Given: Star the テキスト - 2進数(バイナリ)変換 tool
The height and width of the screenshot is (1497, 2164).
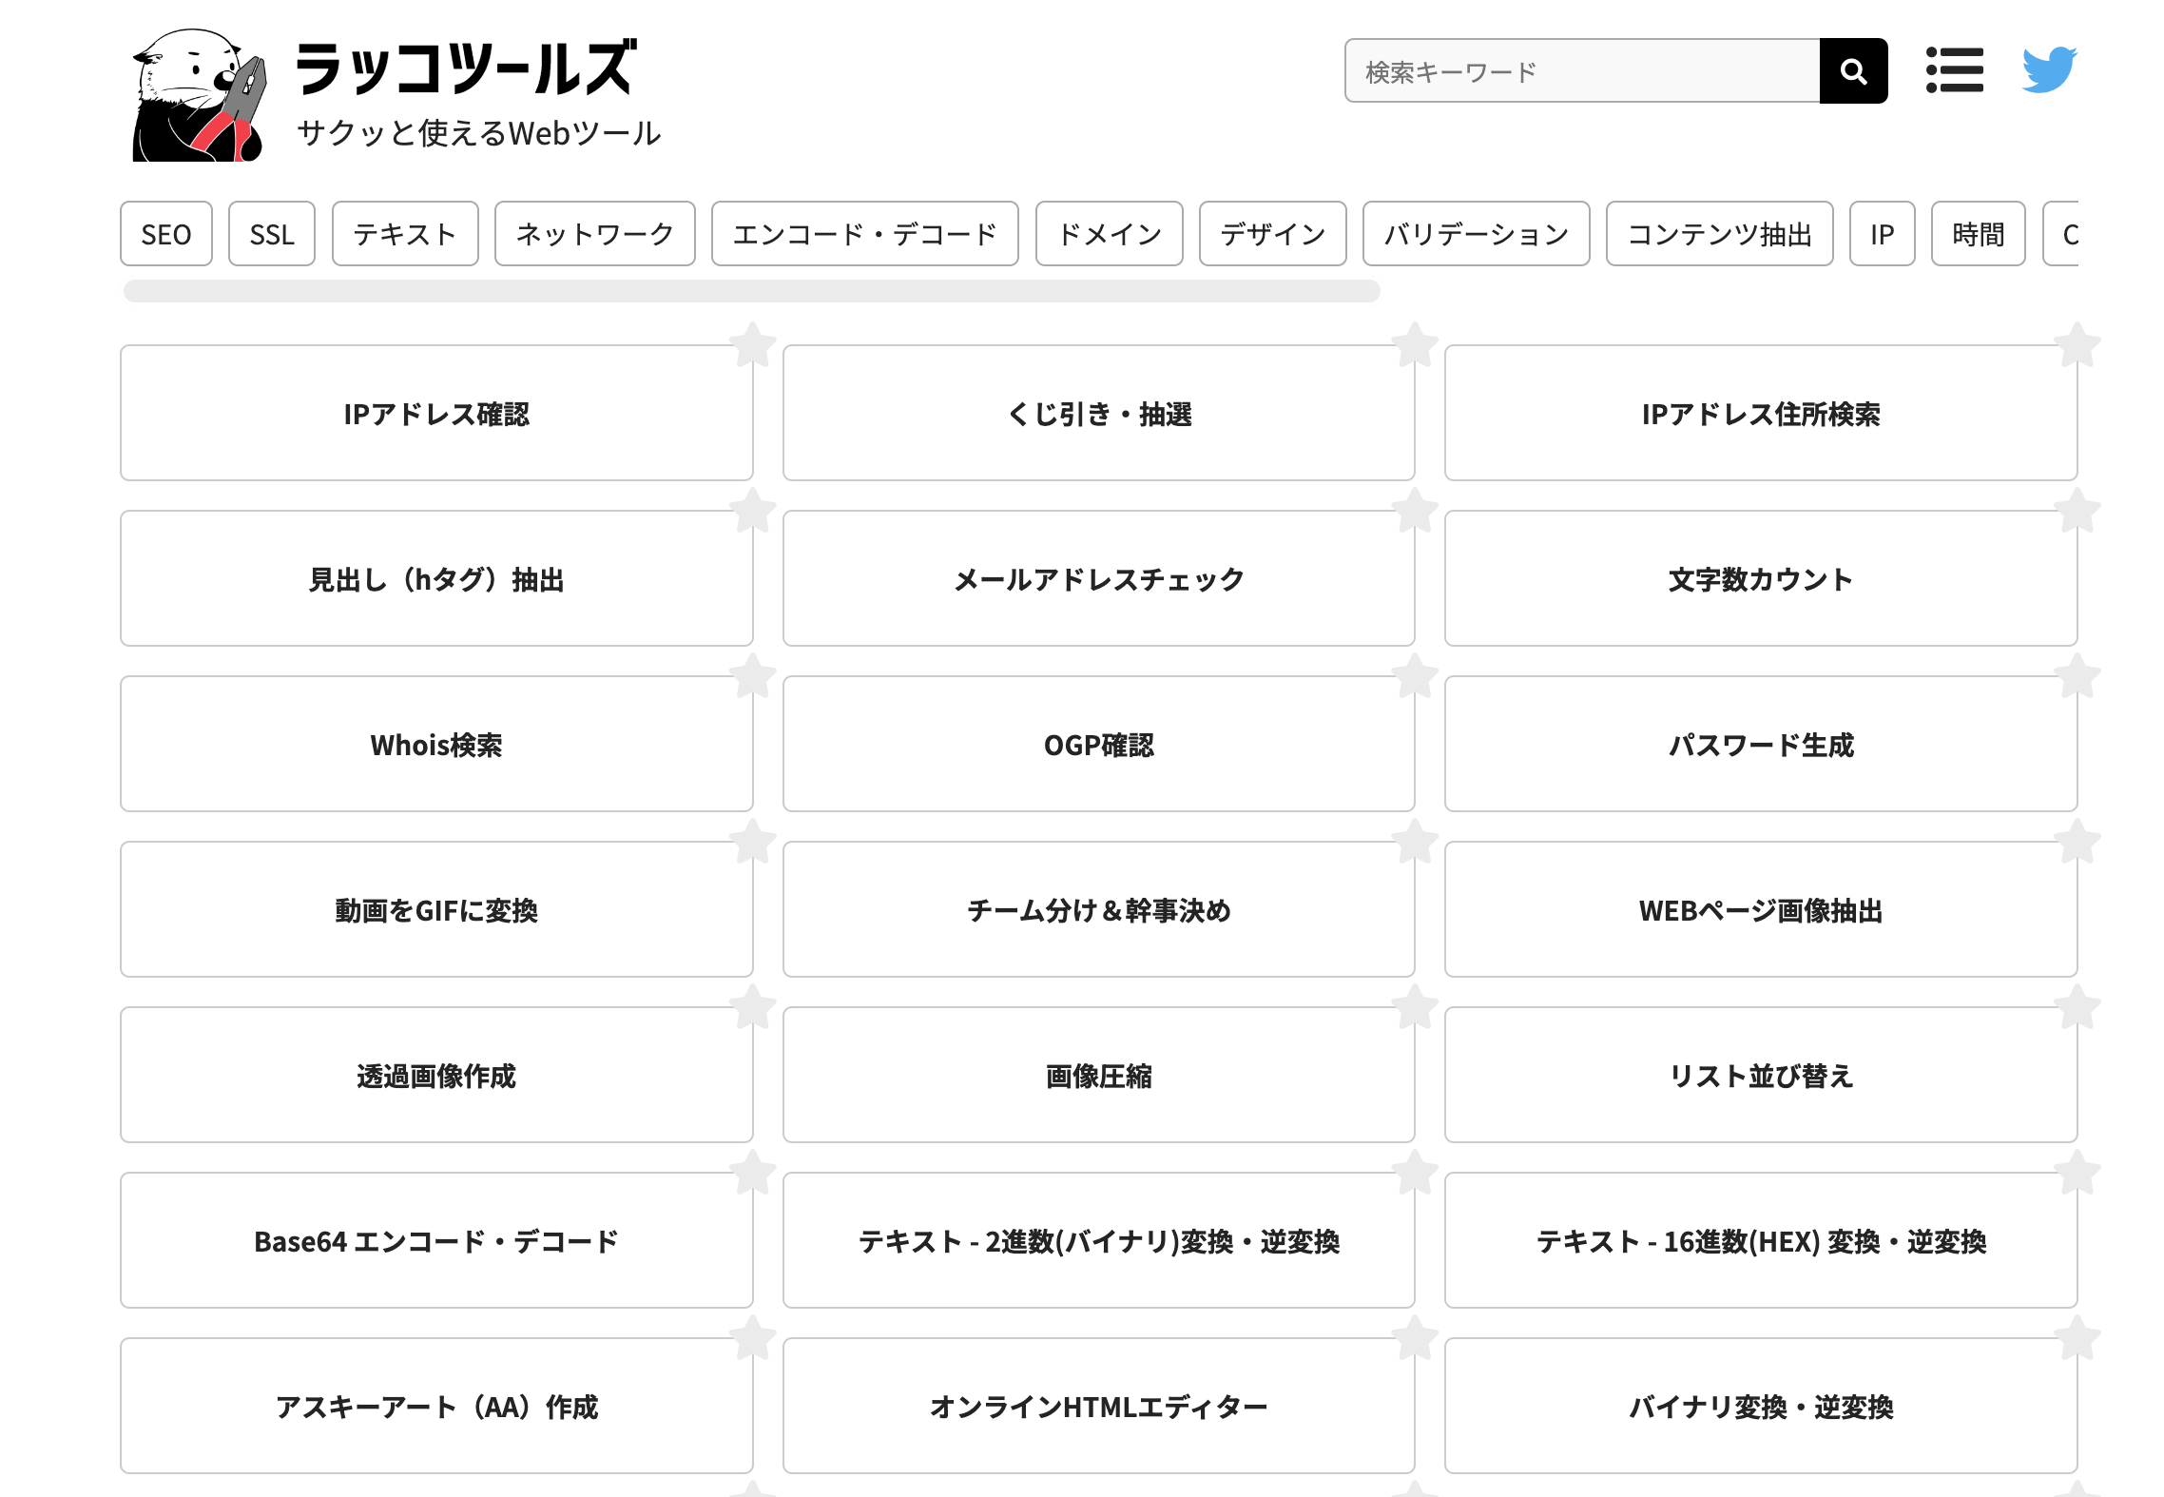Looking at the screenshot, I should click(1415, 1172).
